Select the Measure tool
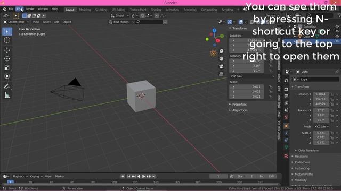Viewport: 341px width, 191px height. coord(7,95)
